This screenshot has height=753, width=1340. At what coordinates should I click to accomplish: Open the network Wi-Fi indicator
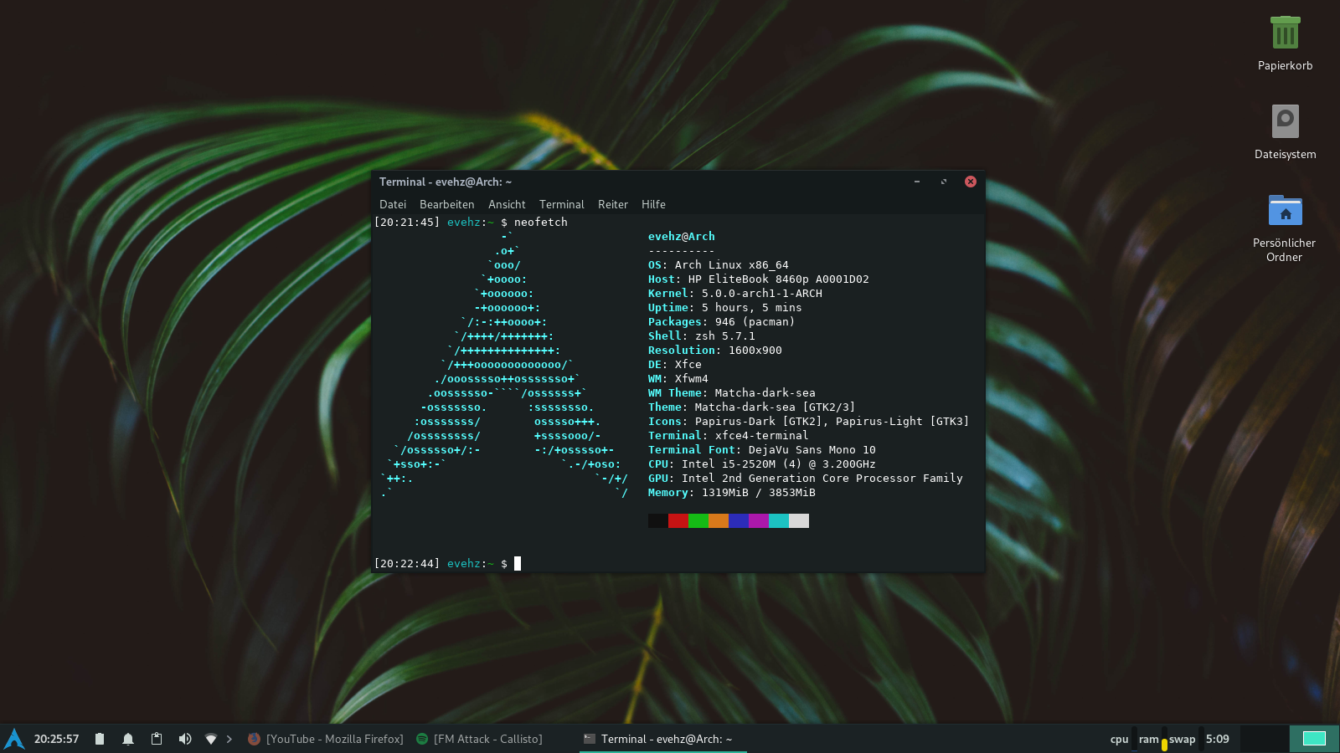pos(211,739)
